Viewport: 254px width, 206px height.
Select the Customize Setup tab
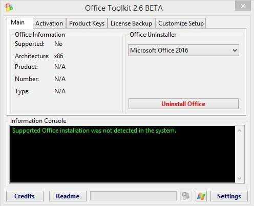tap(181, 23)
